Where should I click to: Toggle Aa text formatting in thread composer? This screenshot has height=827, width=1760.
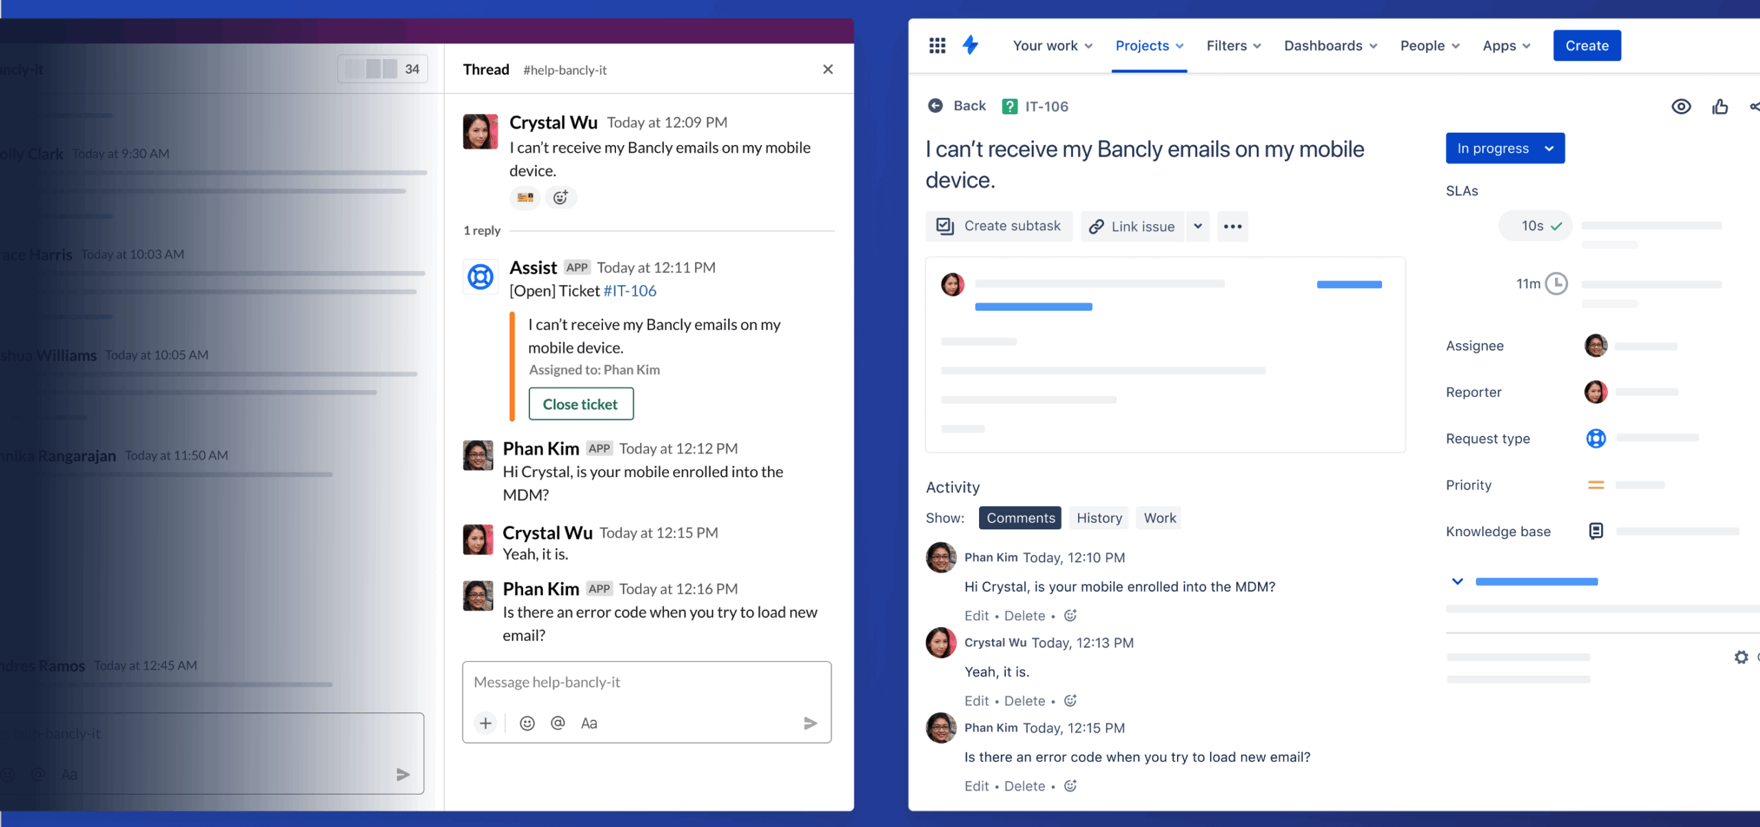click(x=589, y=723)
